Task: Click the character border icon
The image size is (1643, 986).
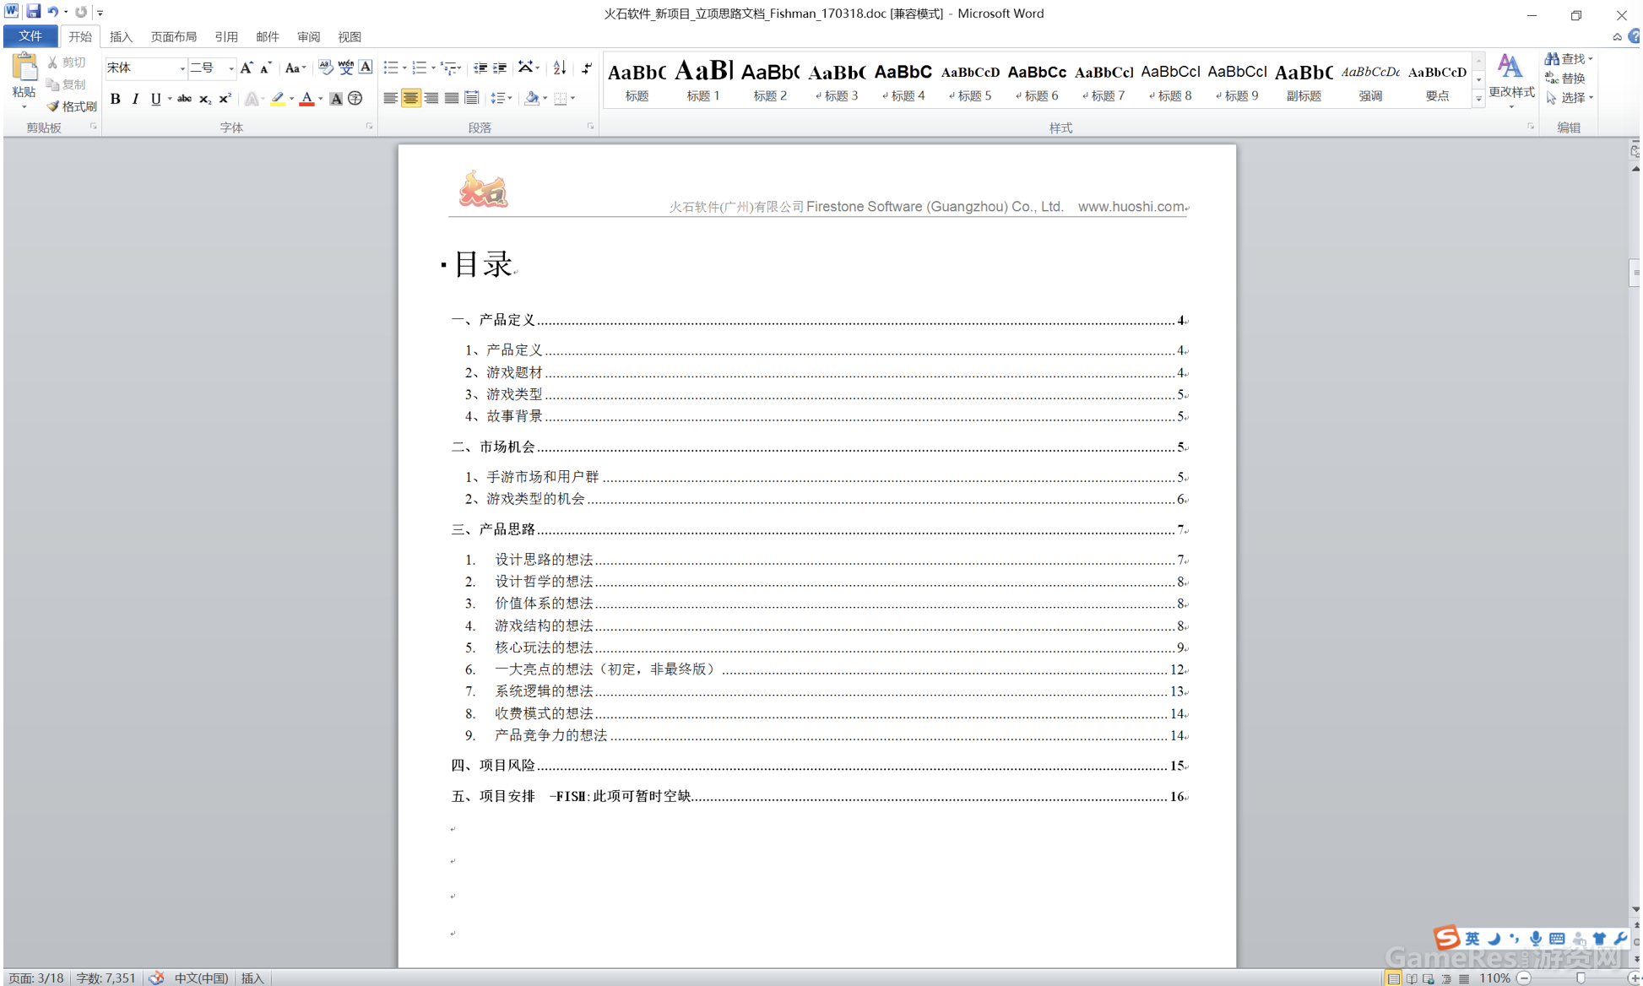Action: (x=366, y=68)
